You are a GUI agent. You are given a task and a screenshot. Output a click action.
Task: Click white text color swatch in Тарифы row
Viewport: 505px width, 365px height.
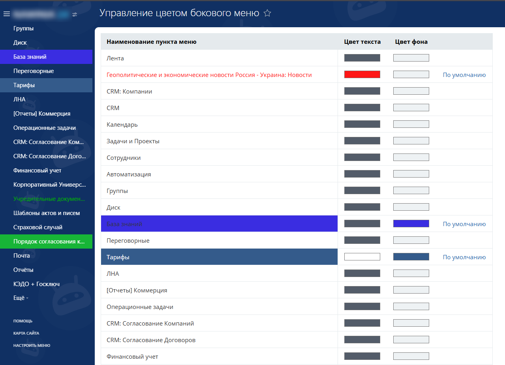pos(362,257)
